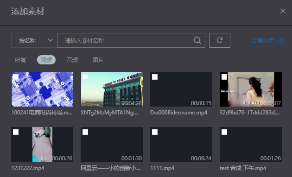Click the 00:01:30 duration label
This screenshot has height=177, width=292.
point(132,158)
